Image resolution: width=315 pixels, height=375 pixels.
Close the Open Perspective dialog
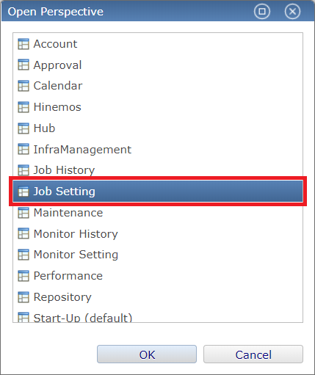pyautogui.click(x=292, y=11)
